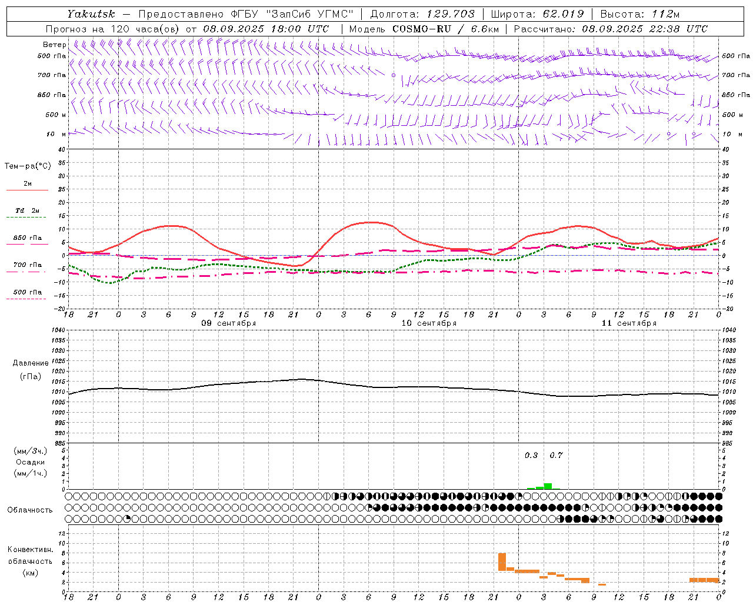Click the '1040' value on left pressure axis
This screenshot has height=602, width=753.
tap(58, 330)
